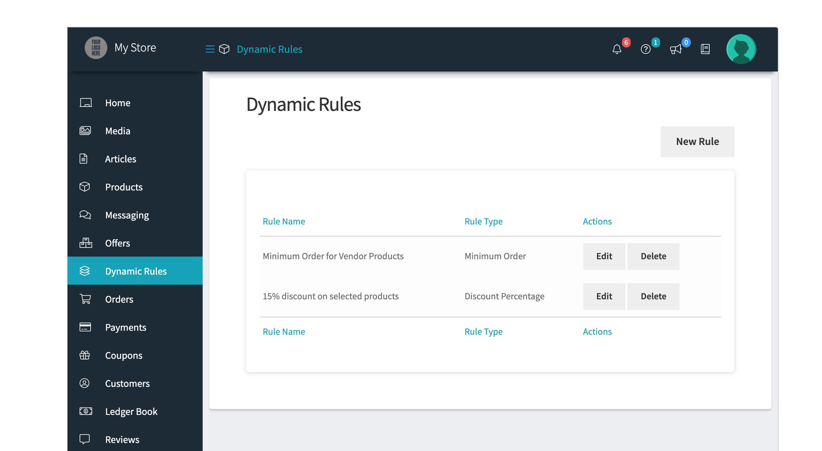
Task: Open the knowledge base book icon
Action: coord(705,49)
